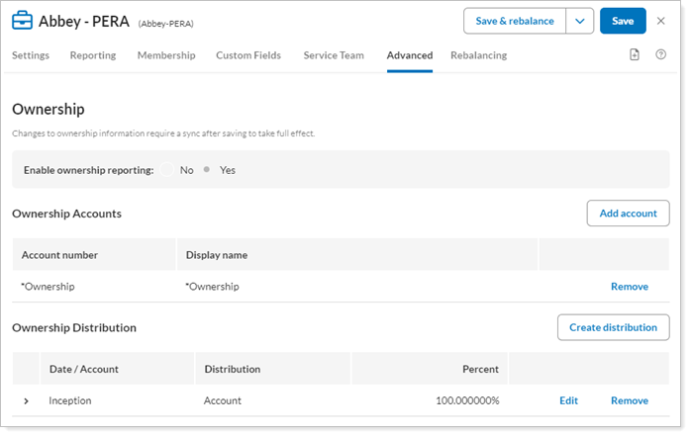Screen dimensions: 690x436
Task: Open the Save & rebalance dropdown arrow
Action: click(x=579, y=21)
